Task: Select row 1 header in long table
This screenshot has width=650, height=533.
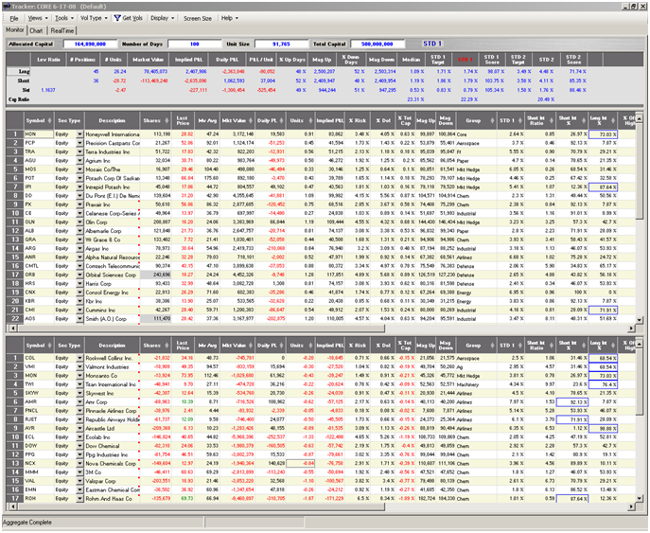Action: coord(15,134)
